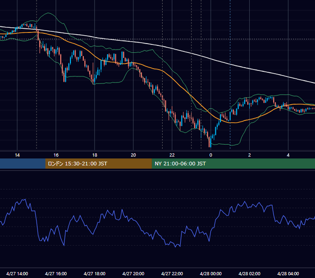This screenshot has width=315, height=278.
Task: Click the 16 hour label on the price chart axis
Action: (56, 155)
